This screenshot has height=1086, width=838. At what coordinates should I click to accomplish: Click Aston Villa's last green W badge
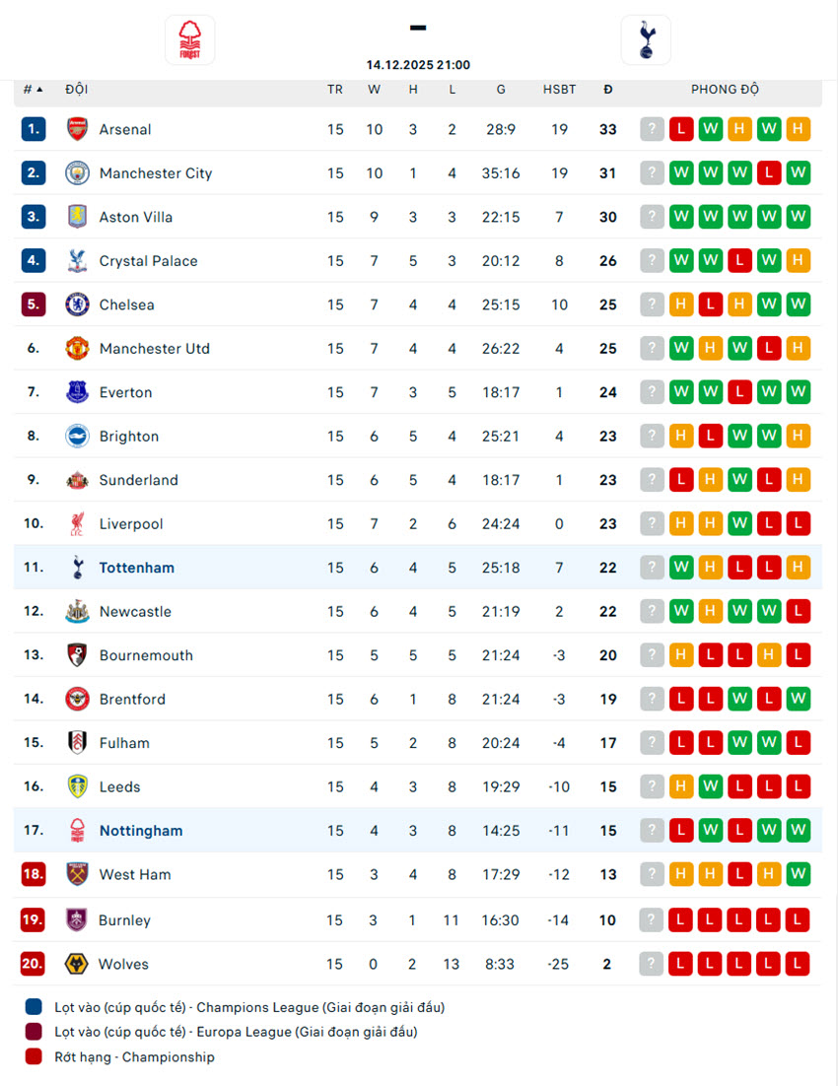coord(799,217)
